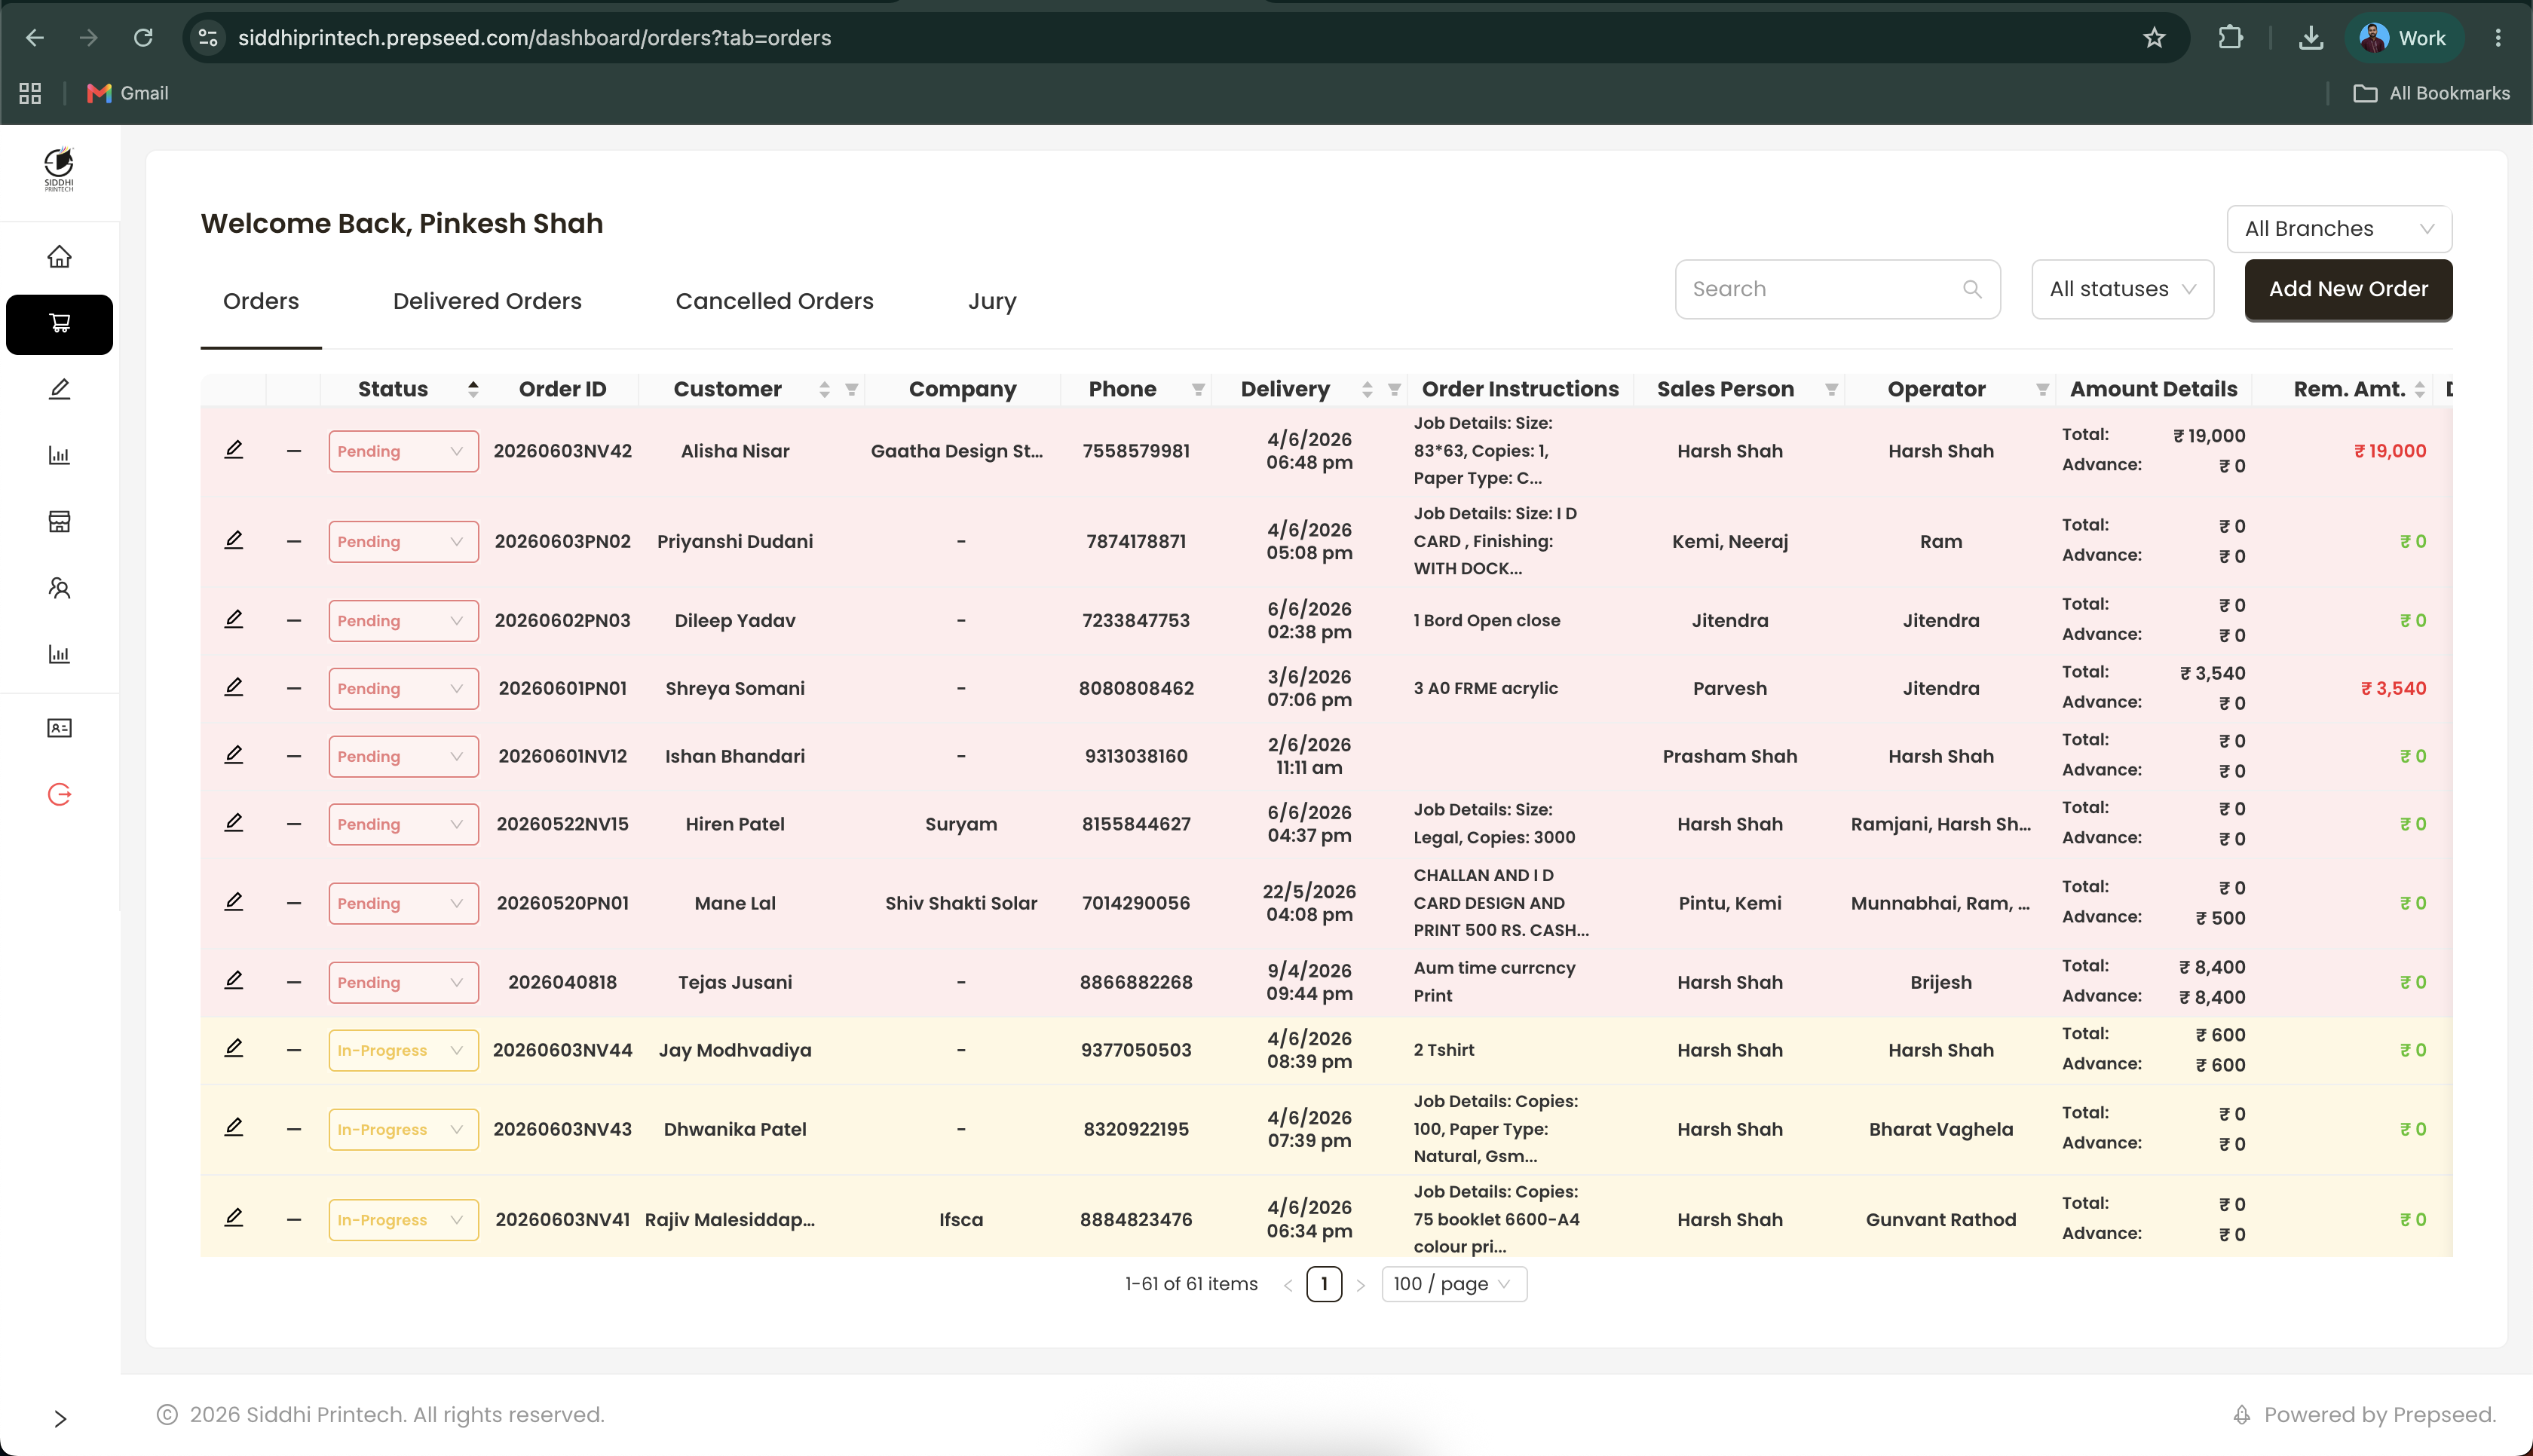This screenshot has height=1456, width=2533.
Task: Toggle minus expander for Ishan Bhandari row
Action: pyautogui.click(x=294, y=756)
